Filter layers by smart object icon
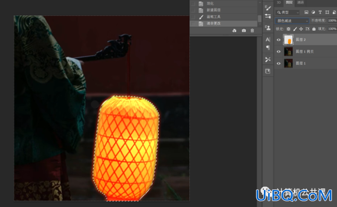This screenshot has width=337, height=207. coord(335,12)
